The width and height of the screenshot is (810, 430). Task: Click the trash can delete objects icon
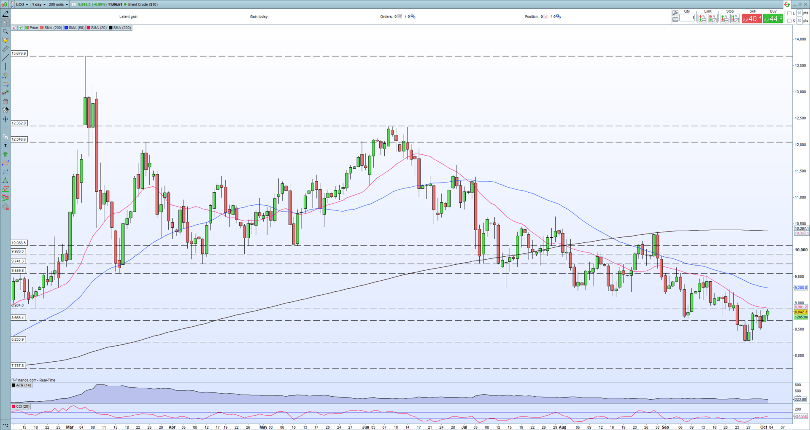click(x=5, y=101)
